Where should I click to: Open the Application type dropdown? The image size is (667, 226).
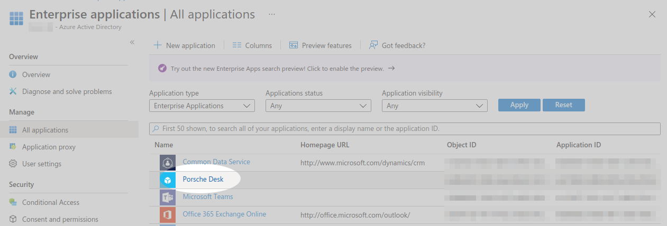coord(202,106)
